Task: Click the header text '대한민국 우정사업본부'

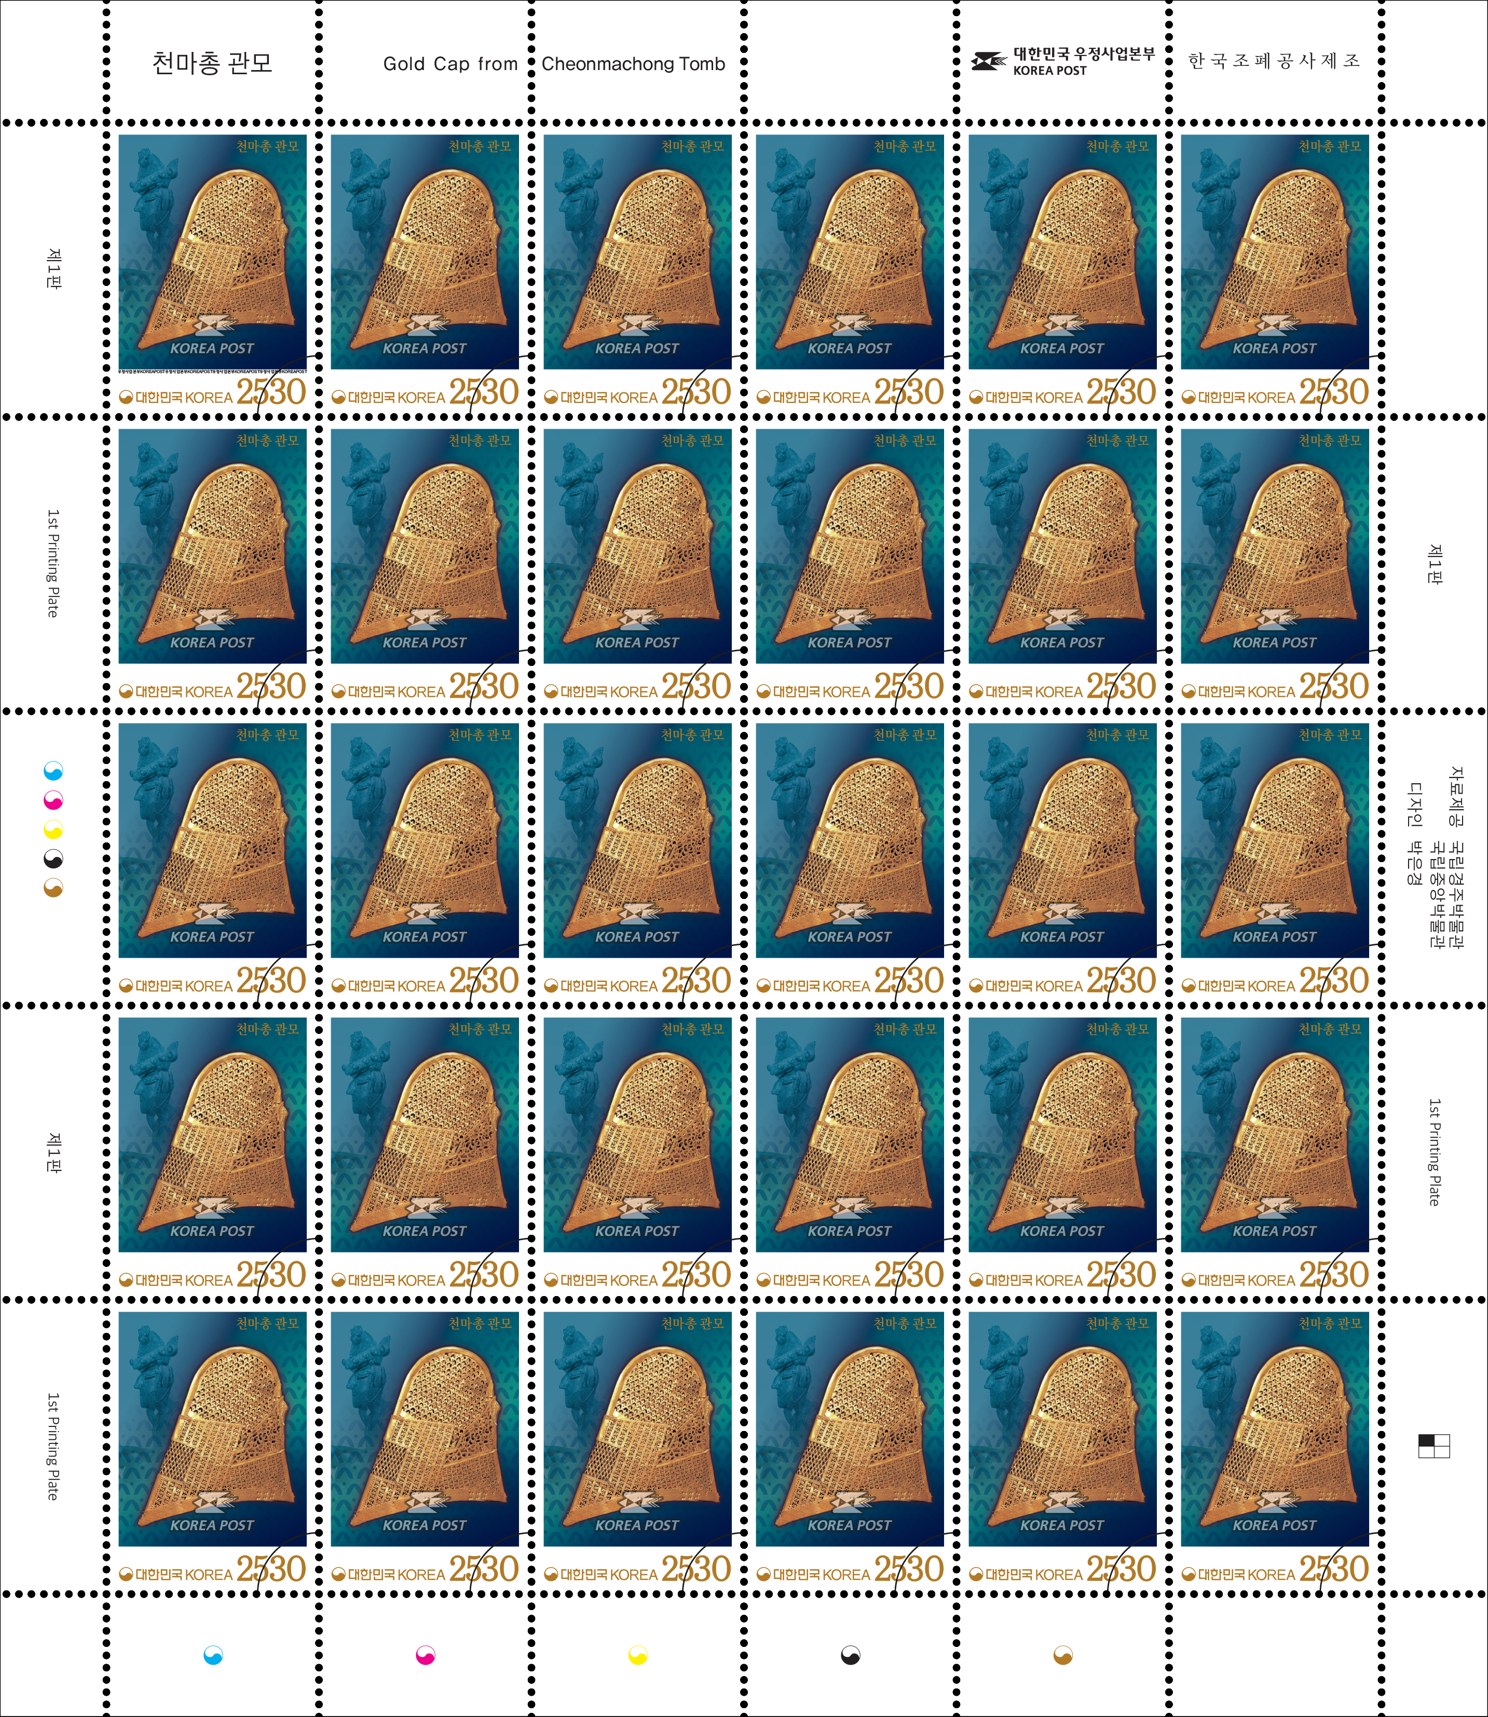Action: click(x=1084, y=55)
